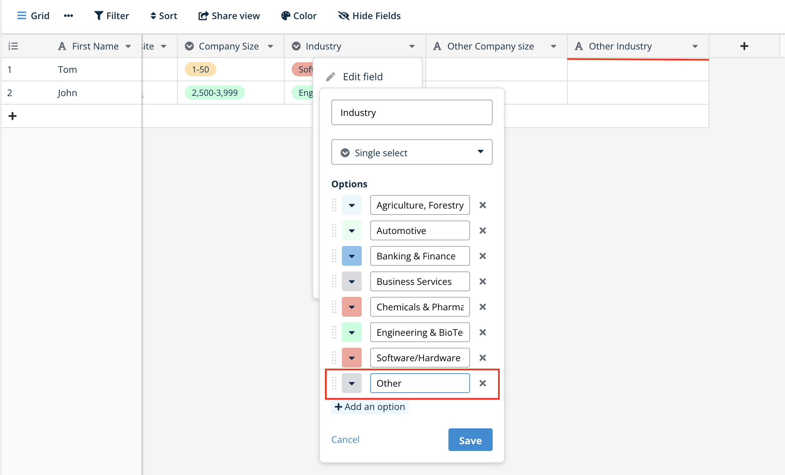Remove the Automotive option
This screenshot has height=475, width=785.
pyautogui.click(x=482, y=231)
